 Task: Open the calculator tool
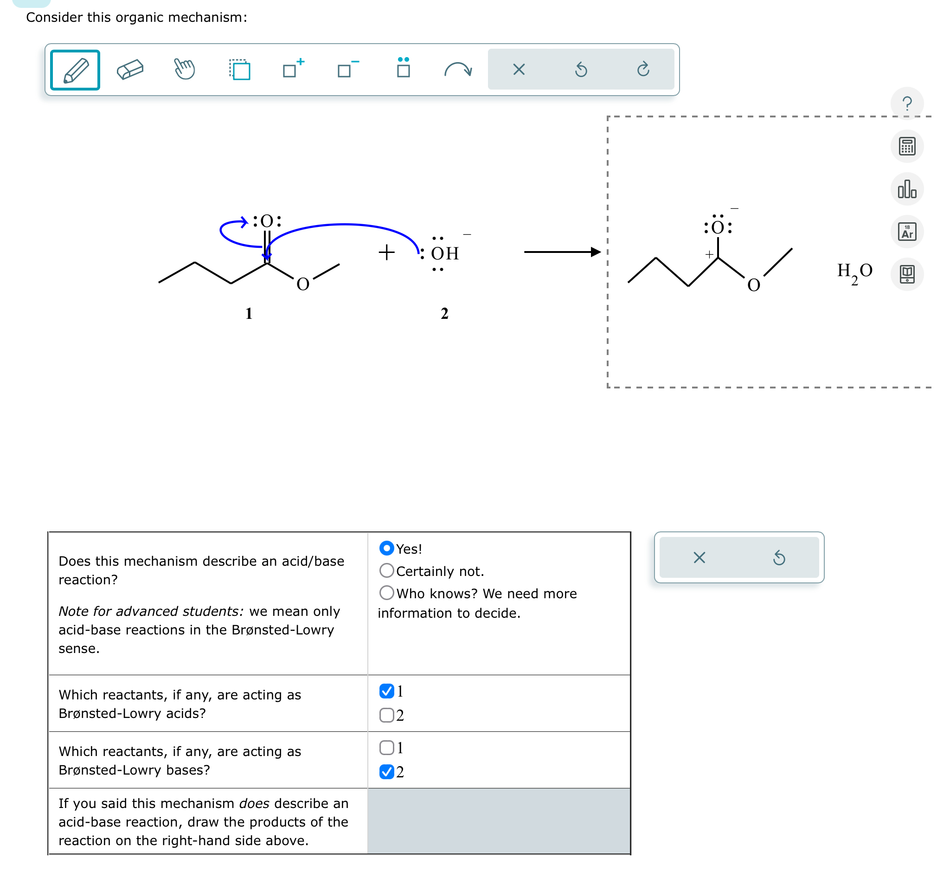tap(907, 146)
